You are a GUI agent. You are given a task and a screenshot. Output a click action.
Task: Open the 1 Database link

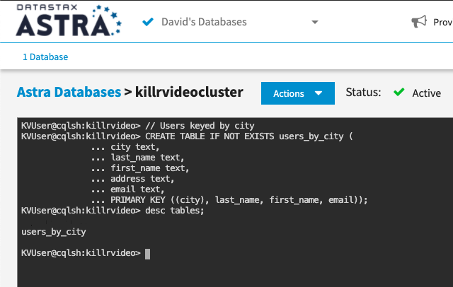45,57
